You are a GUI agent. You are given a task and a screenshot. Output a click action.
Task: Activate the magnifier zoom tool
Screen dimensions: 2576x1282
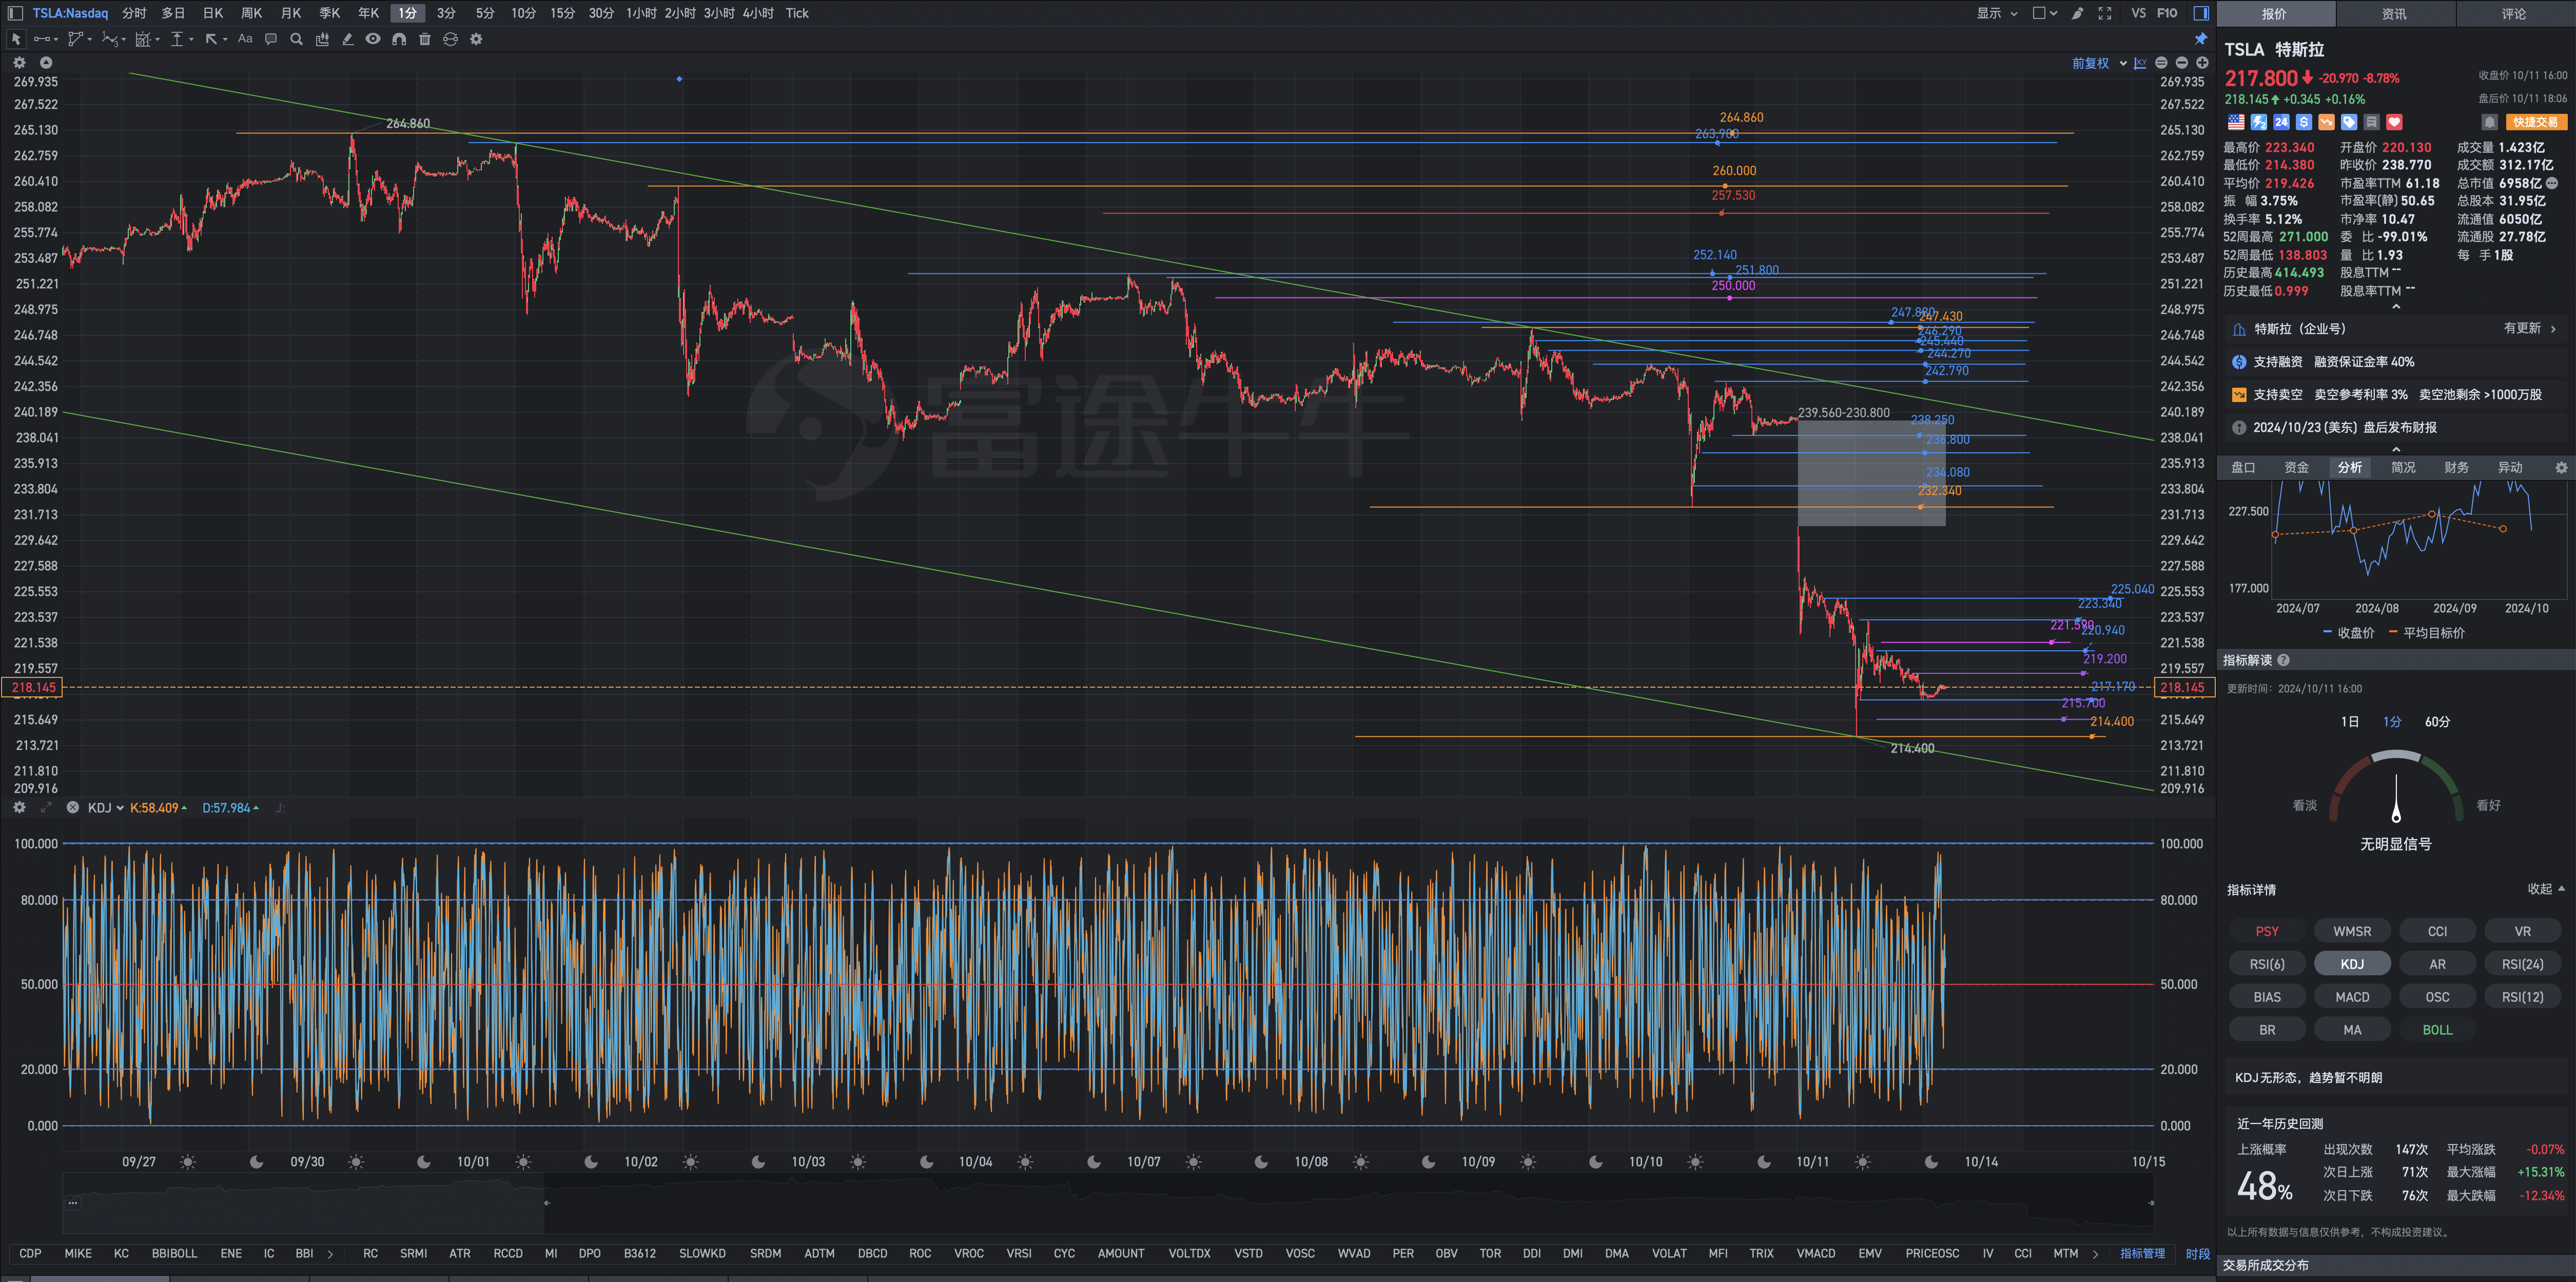coord(296,39)
